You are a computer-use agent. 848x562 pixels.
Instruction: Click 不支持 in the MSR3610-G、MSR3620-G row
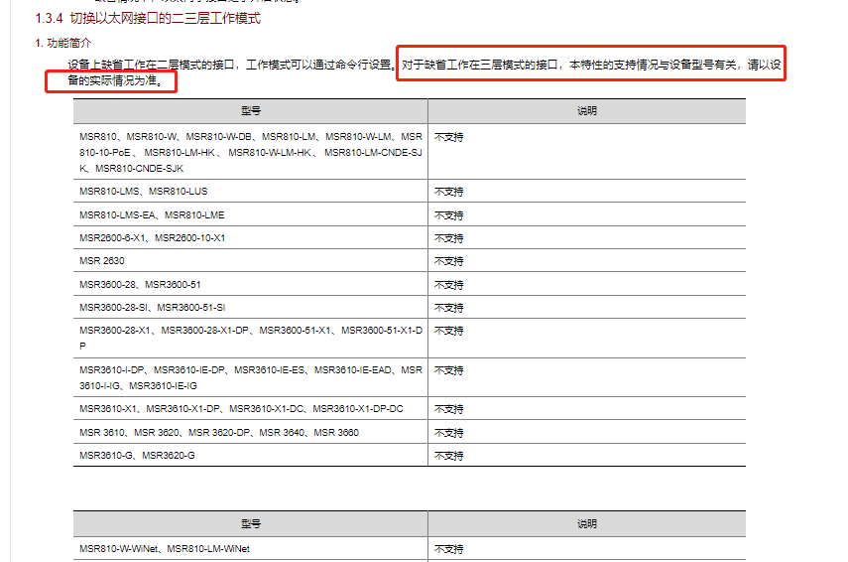[449, 456]
